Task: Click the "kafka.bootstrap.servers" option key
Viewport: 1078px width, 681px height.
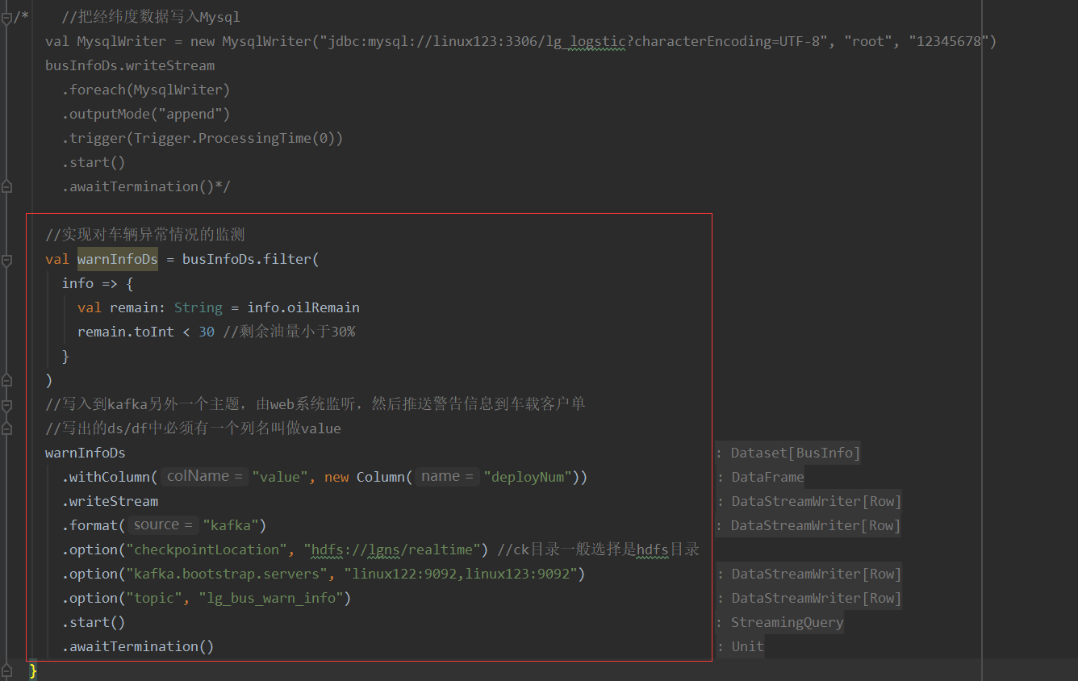Action: coord(227,574)
